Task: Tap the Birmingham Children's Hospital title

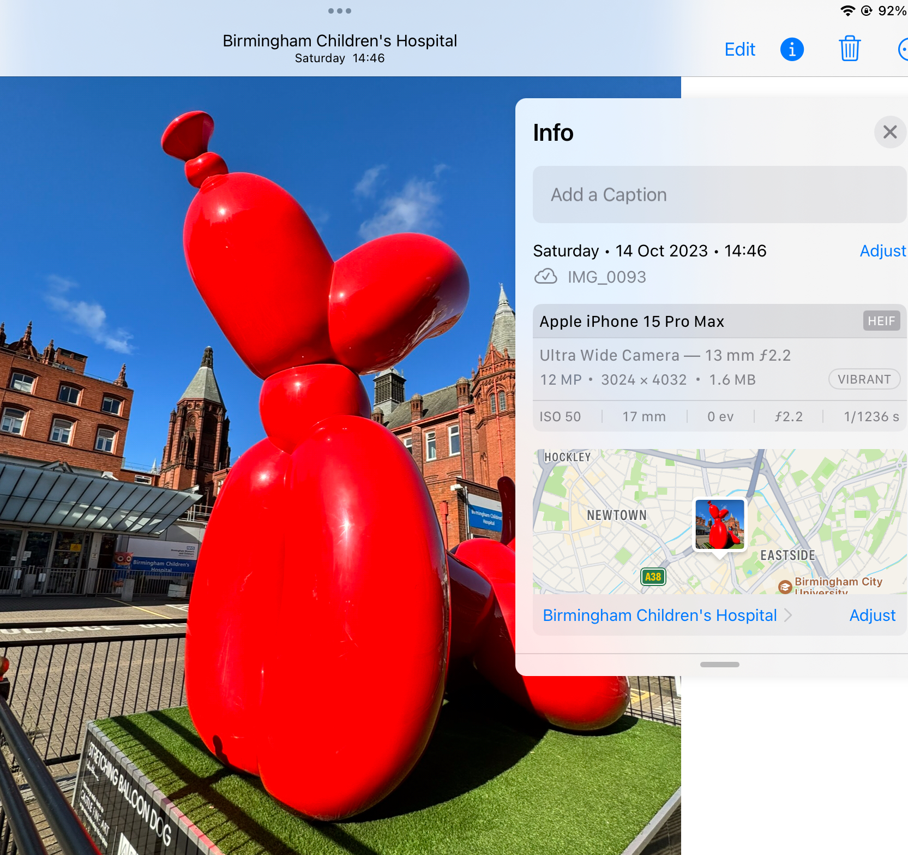Action: coord(340,41)
